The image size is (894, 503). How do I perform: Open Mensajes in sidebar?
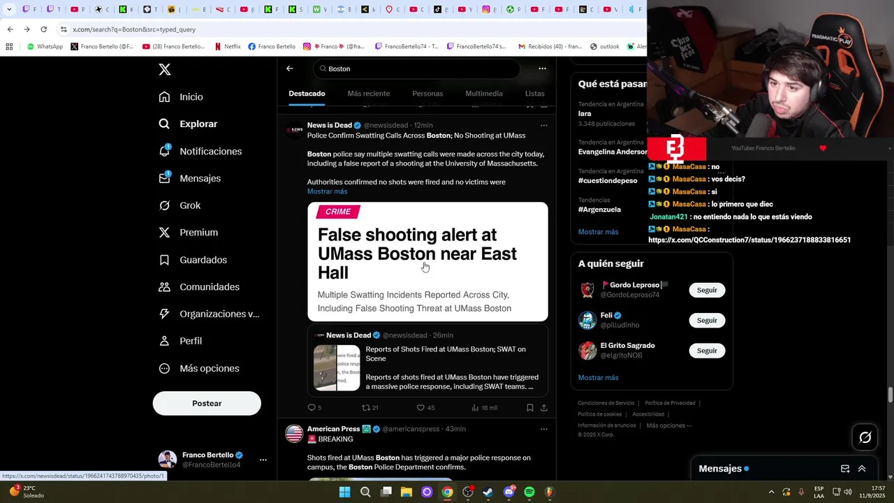click(x=189, y=178)
